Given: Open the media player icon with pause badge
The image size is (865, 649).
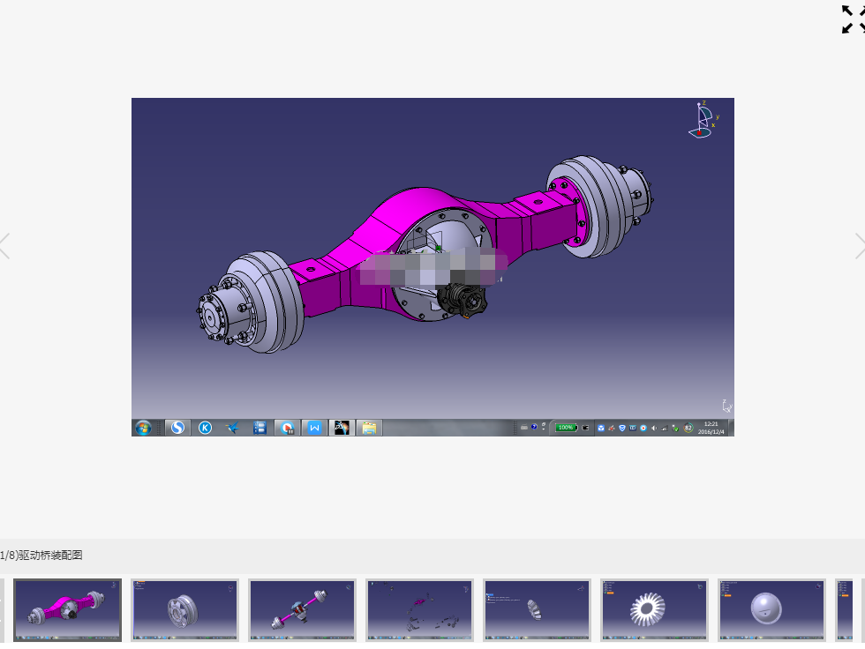Looking at the screenshot, I should click(x=288, y=428).
